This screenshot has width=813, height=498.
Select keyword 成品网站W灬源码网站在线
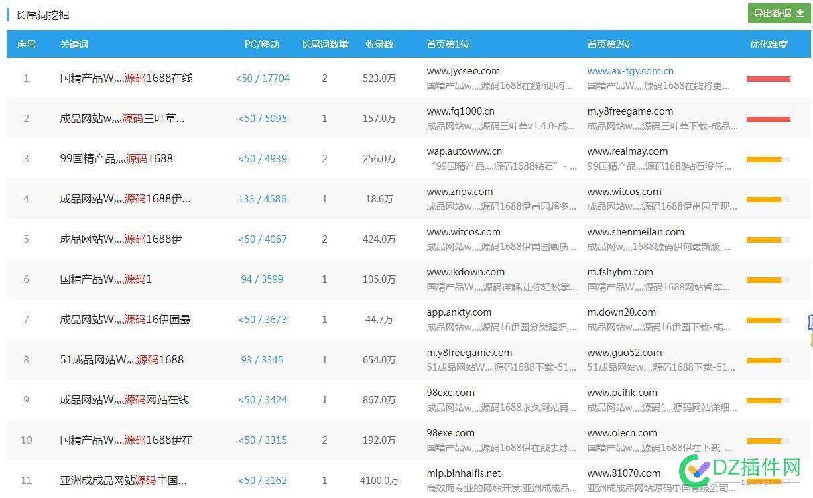pos(124,400)
